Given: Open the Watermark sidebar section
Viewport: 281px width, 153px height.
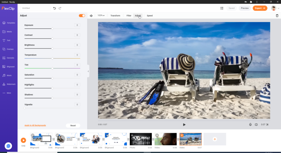Looking at the screenshot, I should click(x=9, y=84).
